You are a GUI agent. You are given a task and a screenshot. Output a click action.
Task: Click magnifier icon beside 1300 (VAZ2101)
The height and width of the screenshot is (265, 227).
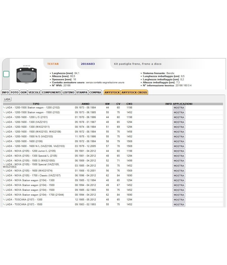coord(4,122)
